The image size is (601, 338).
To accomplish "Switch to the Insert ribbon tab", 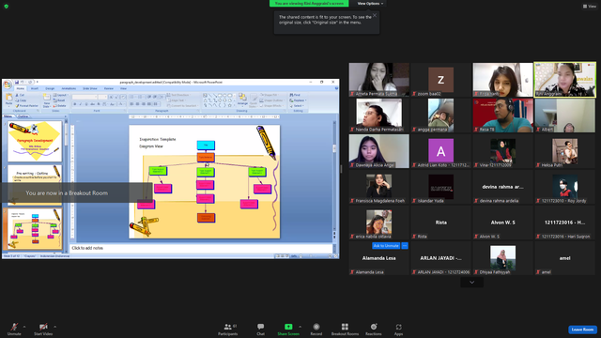I will pyautogui.click(x=35, y=88).
